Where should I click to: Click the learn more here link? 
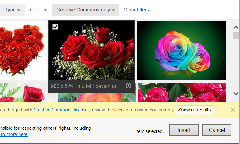pos(14,134)
